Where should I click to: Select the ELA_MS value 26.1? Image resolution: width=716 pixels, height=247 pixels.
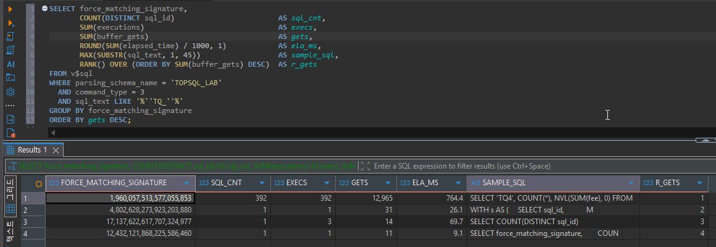click(x=431, y=210)
